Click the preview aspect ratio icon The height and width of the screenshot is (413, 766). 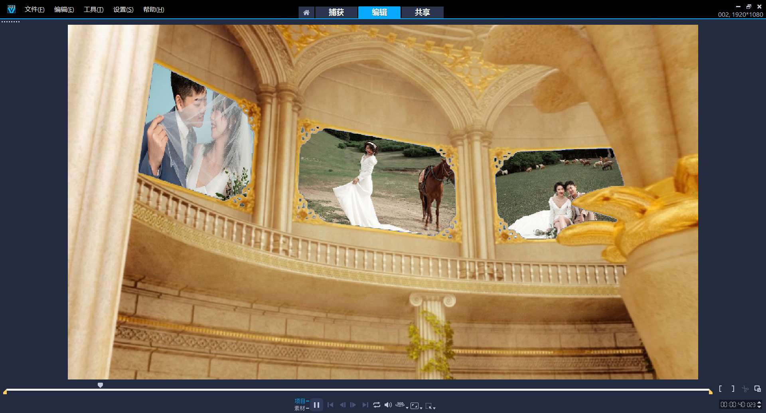point(415,406)
